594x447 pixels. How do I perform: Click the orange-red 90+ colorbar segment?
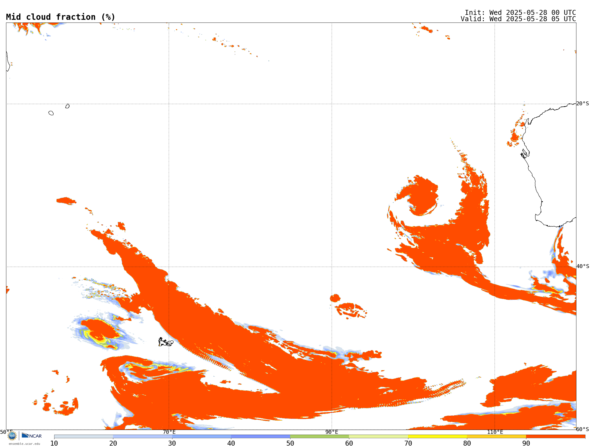pos(555,437)
